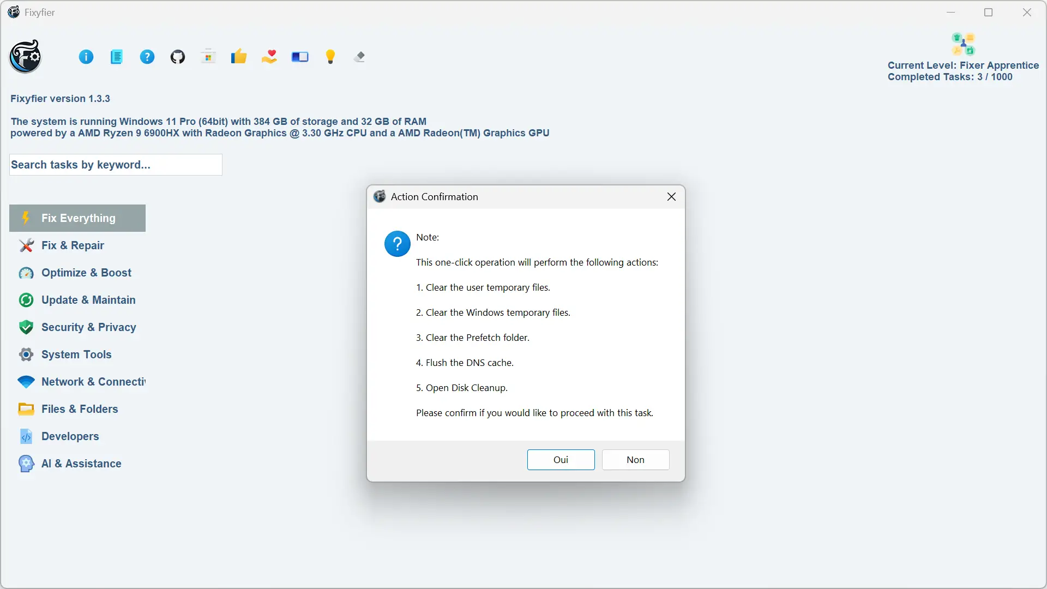The width and height of the screenshot is (1047, 589).
Task: Click '4. Flush the DNS cache.' line
Action: [465, 363]
